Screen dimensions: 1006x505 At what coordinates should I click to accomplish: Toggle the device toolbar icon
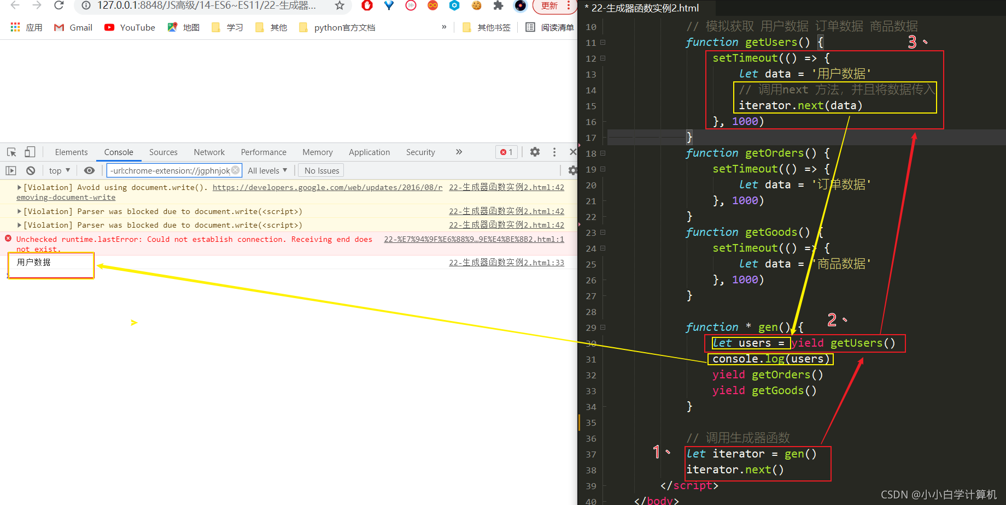[30, 152]
